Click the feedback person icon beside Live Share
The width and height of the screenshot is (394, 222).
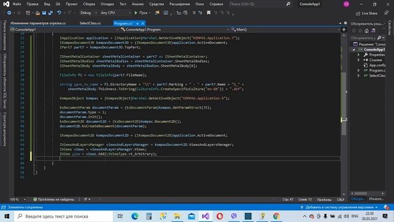click(387, 13)
